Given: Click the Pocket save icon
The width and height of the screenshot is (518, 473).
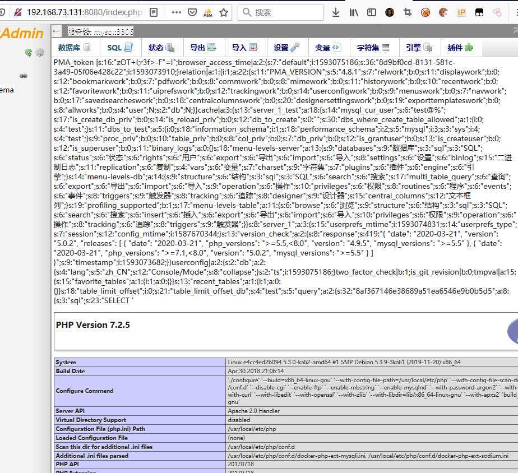Looking at the screenshot, I should (192, 12).
